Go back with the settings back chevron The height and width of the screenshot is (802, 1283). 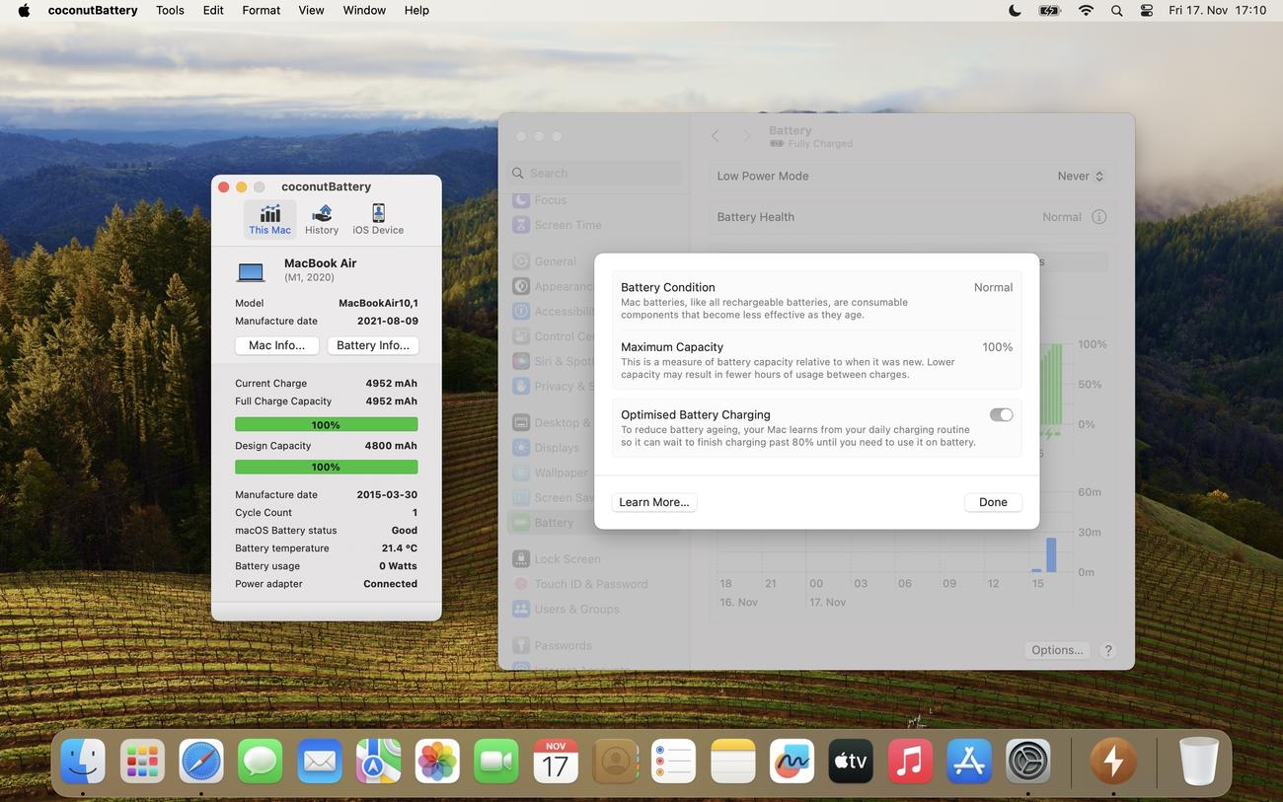click(716, 136)
